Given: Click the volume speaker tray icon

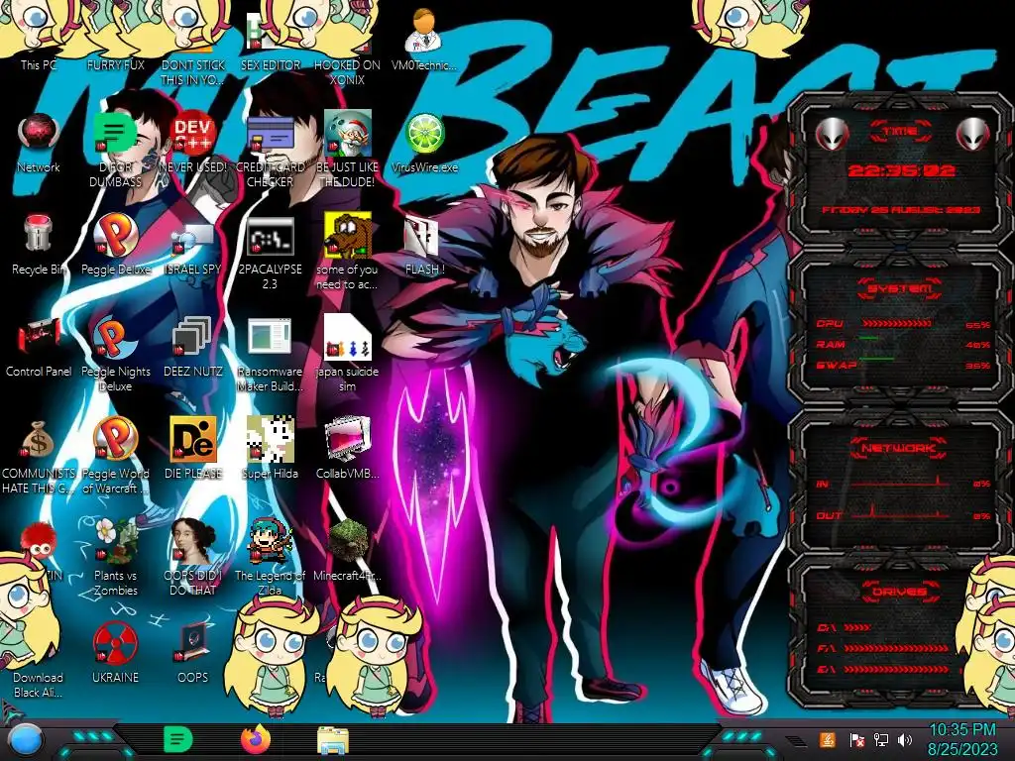Looking at the screenshot, I should [905, 739].
